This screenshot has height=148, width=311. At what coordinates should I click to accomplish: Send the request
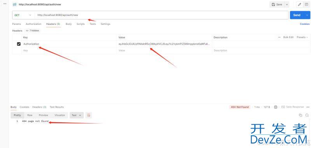(297, 15)
